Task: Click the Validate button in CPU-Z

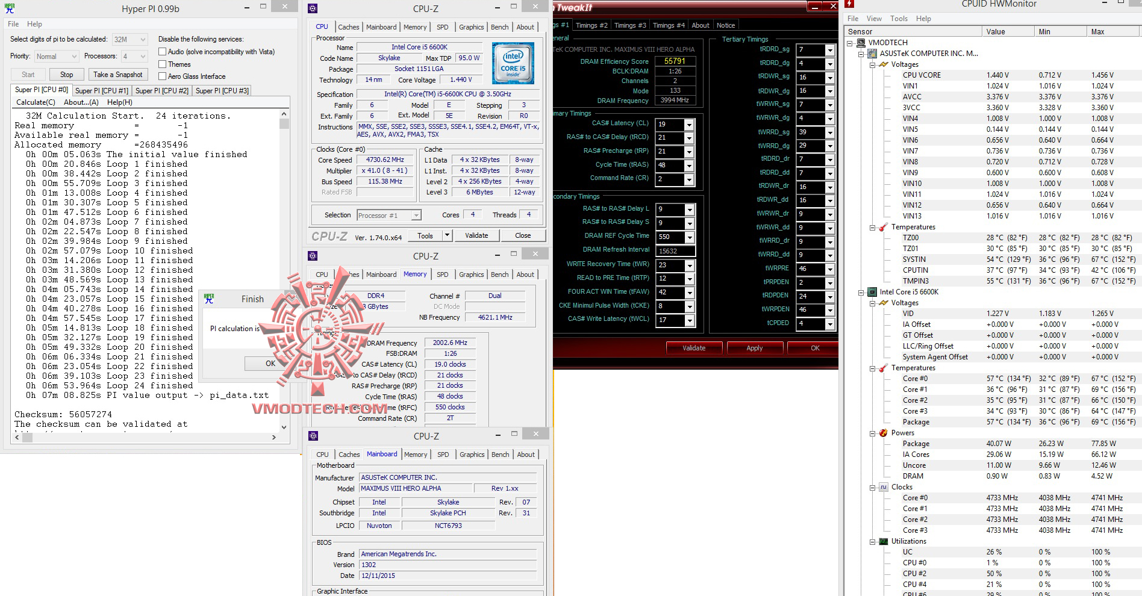Action: [476, 235]
